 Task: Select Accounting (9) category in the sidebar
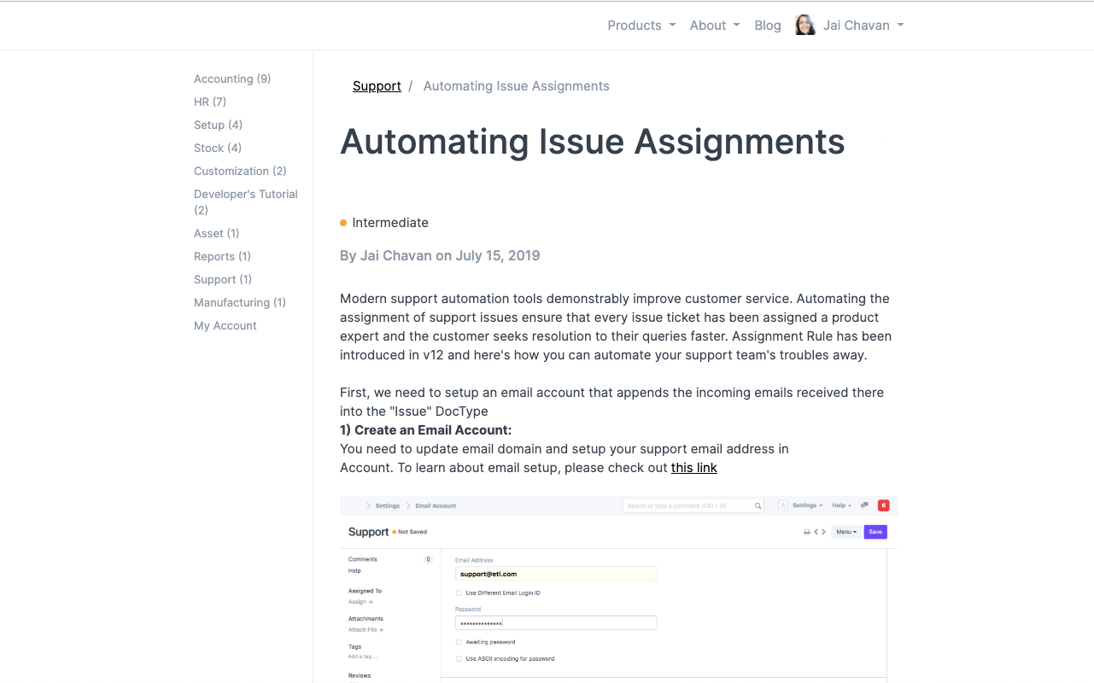click(x=232, y=79)
